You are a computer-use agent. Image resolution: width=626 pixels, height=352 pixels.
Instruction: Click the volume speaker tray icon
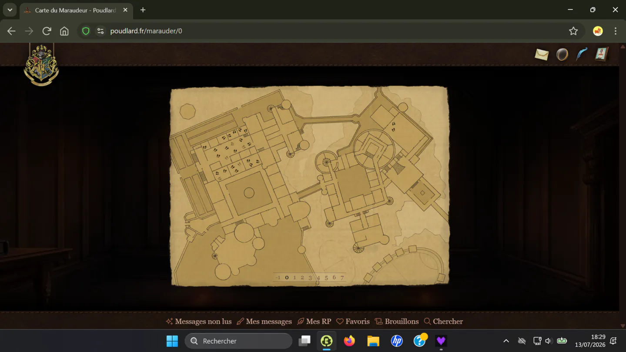(x=549, y=341)
